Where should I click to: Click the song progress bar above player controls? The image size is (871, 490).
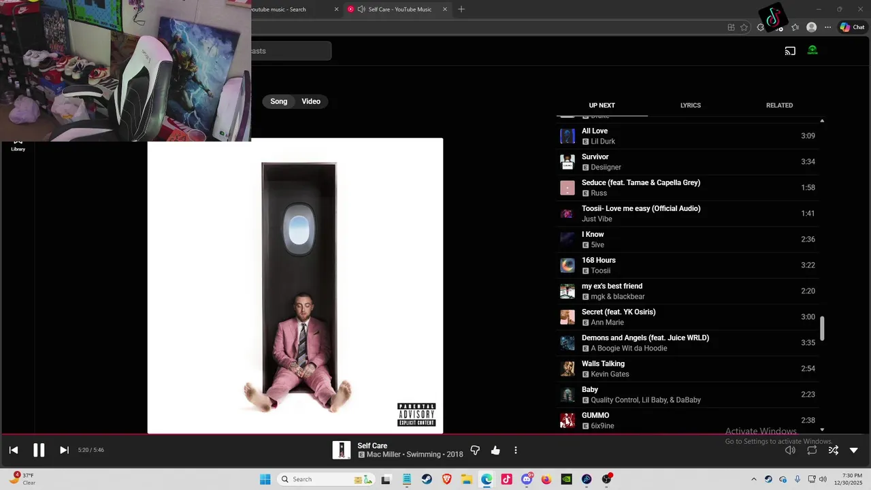pyautogui.click(x=435, y=434)
